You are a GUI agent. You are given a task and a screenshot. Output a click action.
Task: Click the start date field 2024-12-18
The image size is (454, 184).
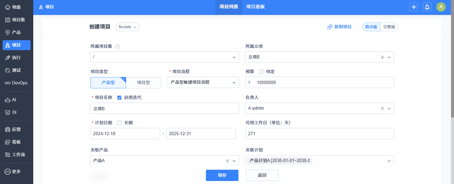[125, 134]
